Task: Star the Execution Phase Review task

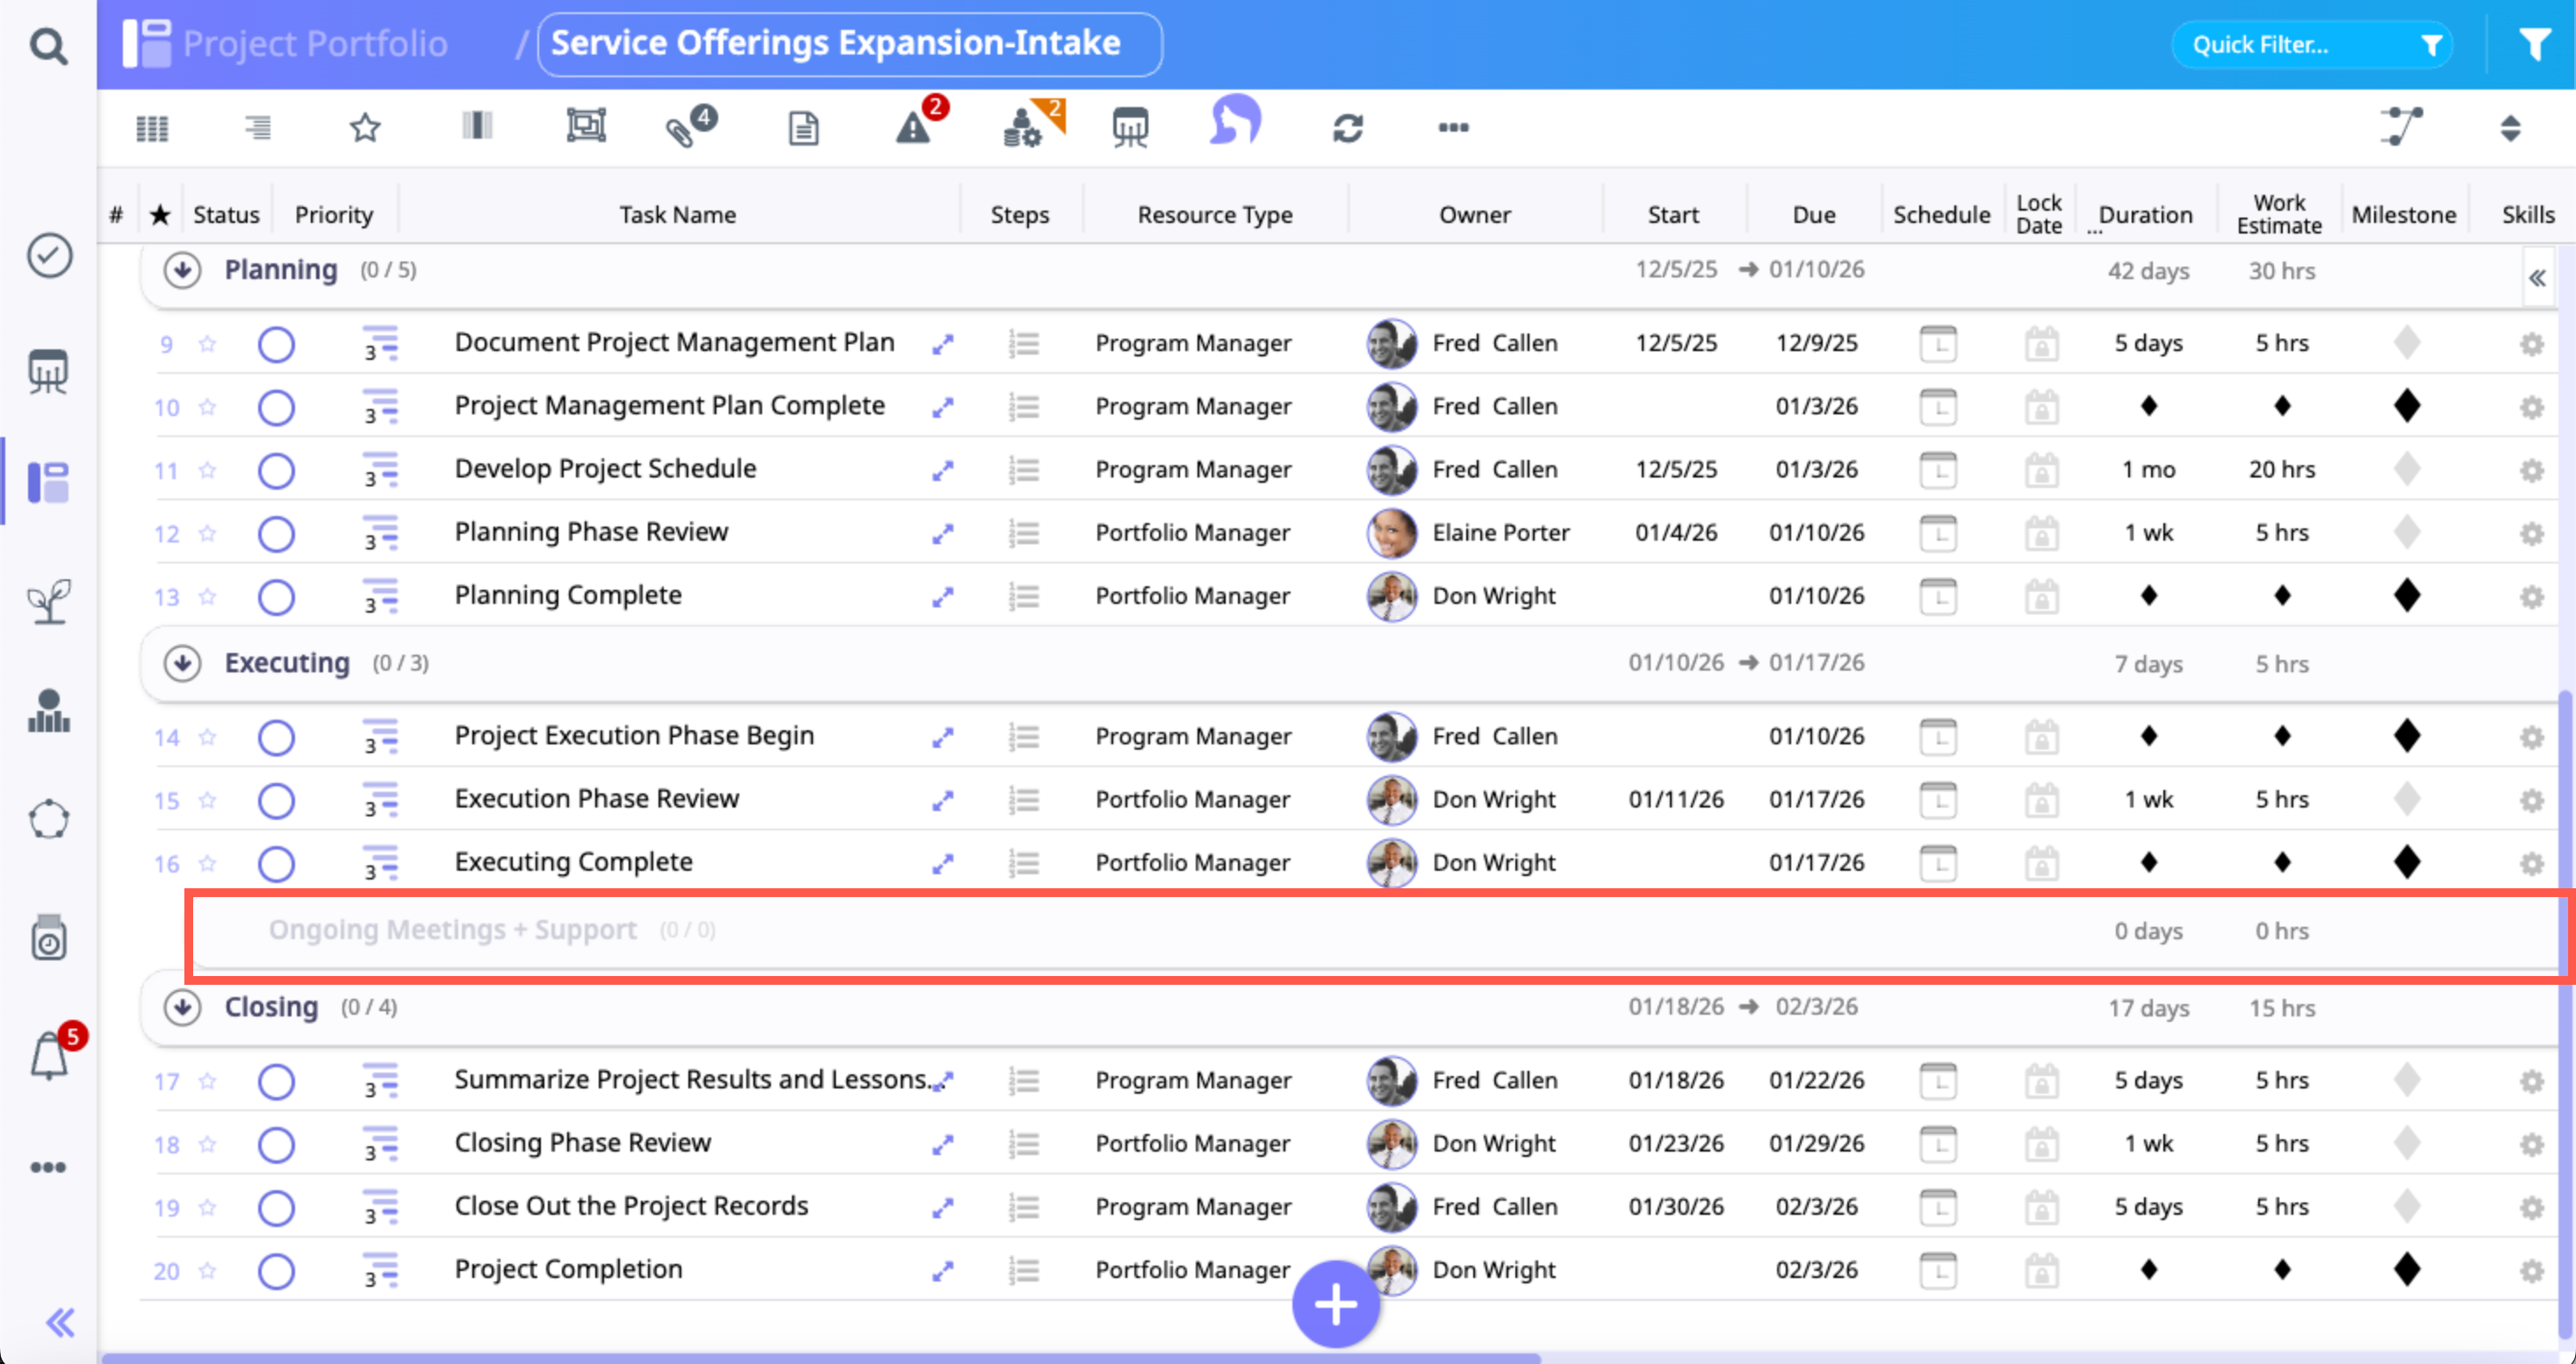Action: point(207,800)
